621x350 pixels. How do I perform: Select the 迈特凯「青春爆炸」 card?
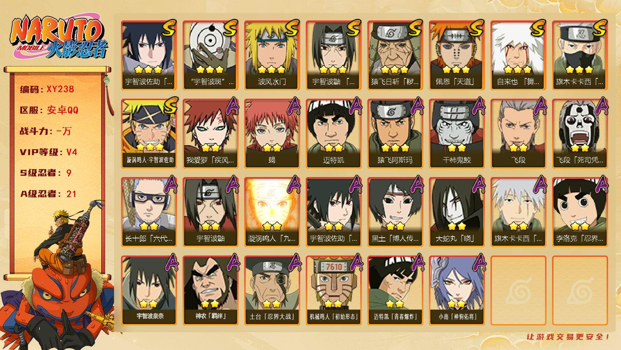(395, 290)
